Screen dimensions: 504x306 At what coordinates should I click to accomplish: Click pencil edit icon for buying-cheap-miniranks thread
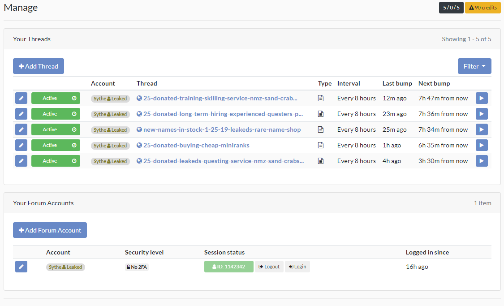point(21,145)
